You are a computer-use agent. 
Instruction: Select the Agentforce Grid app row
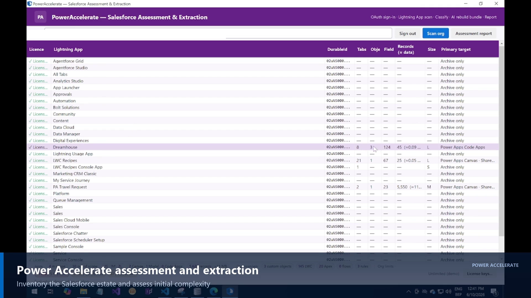pyautogui.click(x=263, y=61)
